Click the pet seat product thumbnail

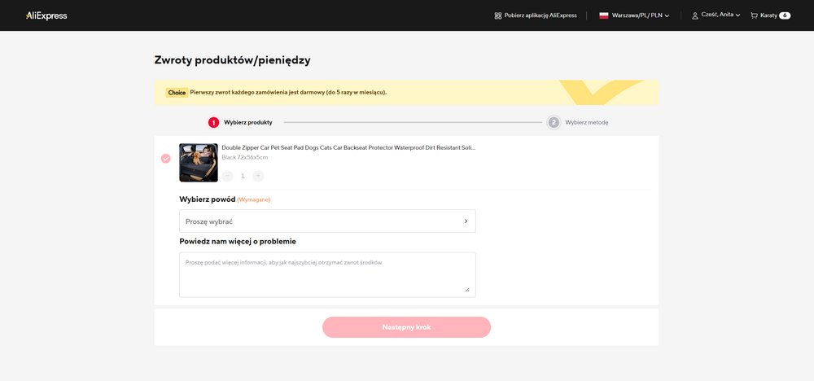199,162
